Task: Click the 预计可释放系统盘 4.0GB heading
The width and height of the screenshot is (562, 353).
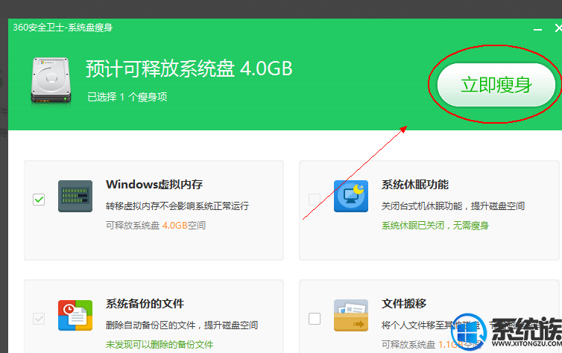Action: [189, 69]
